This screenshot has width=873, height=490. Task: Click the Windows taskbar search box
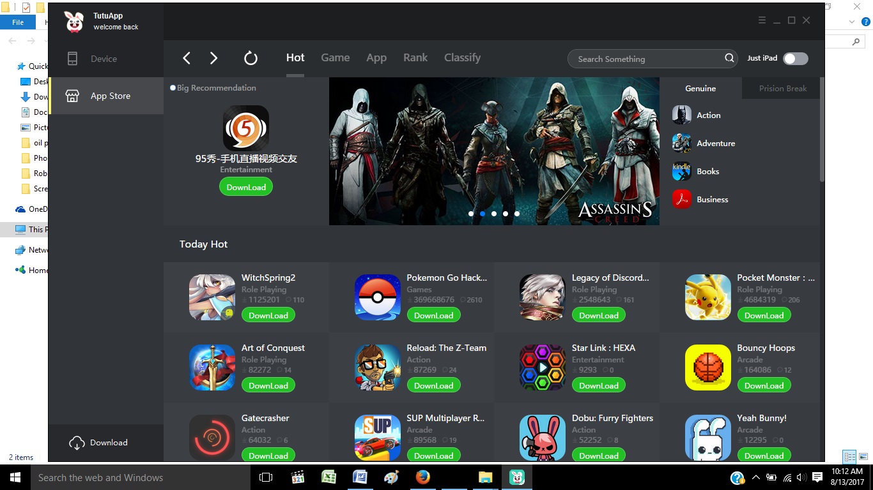point(140,477)
